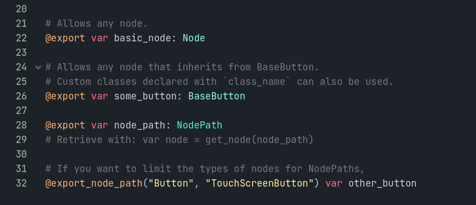Select line number 22 in gutter
Image resolution: width=476 pixels, height=205 pixels.
(x=21, y=38)
